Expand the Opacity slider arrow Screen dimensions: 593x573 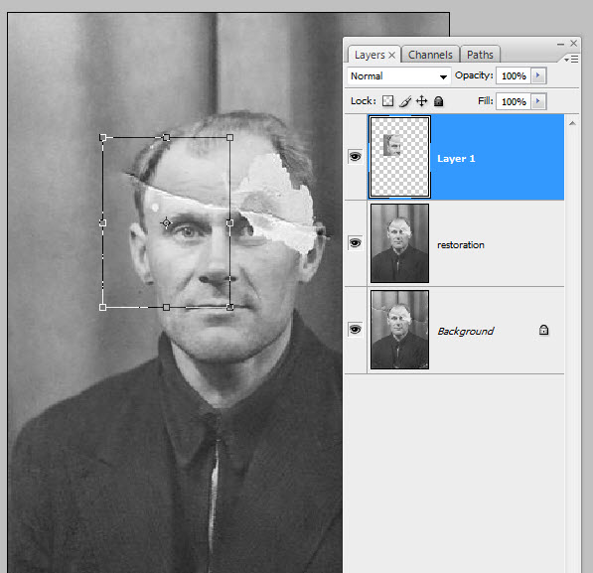click(538, 75)
